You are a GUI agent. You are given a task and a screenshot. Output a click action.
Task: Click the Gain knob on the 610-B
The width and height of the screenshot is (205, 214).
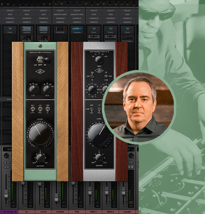[x=99, y=60]
